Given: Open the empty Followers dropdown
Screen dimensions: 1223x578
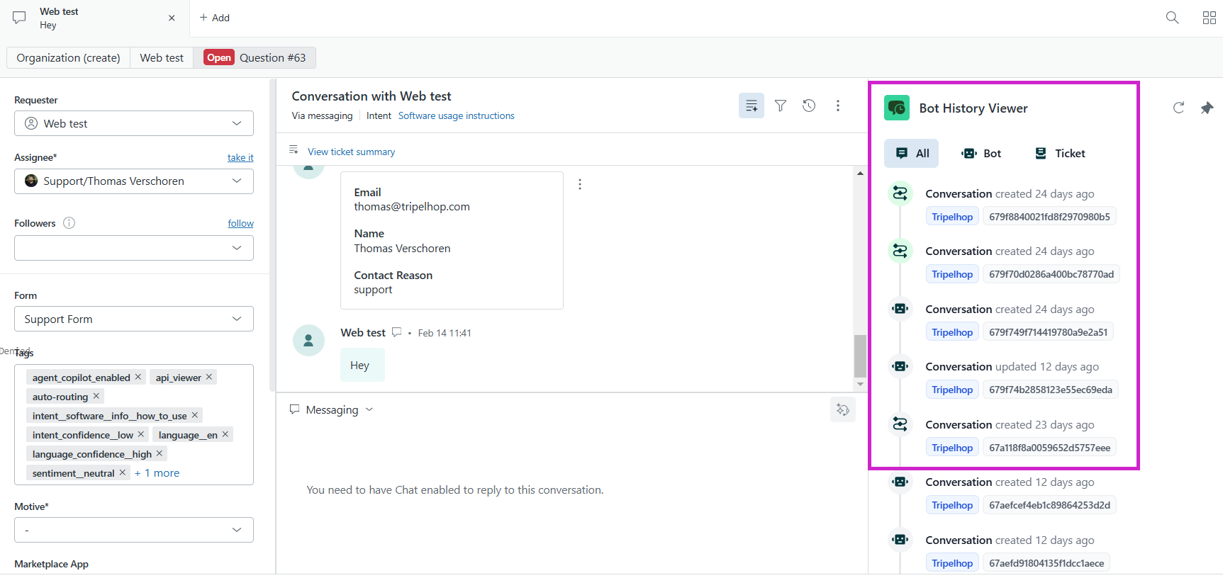Looking at the screenshot, I should tap(134, 248).
